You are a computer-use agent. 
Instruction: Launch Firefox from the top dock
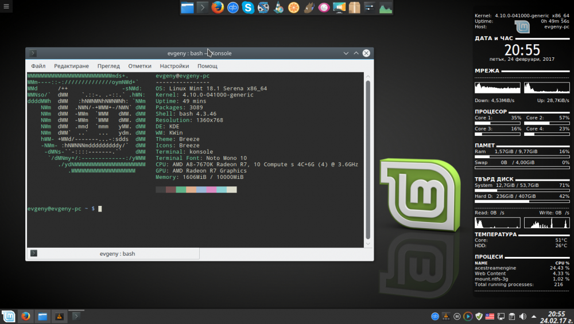(218, 7)
